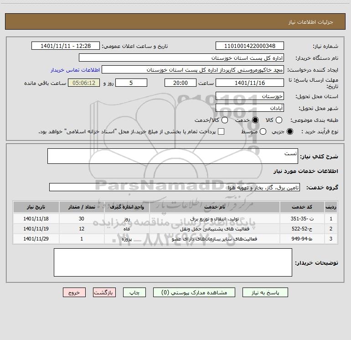Viewport: 351px width, 340px height.
Task: Select the متوسط purchase type radio
Action: tap(263, 131)
